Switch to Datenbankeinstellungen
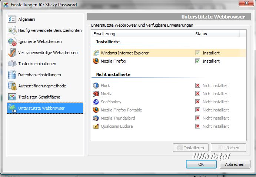 (45, 75)
